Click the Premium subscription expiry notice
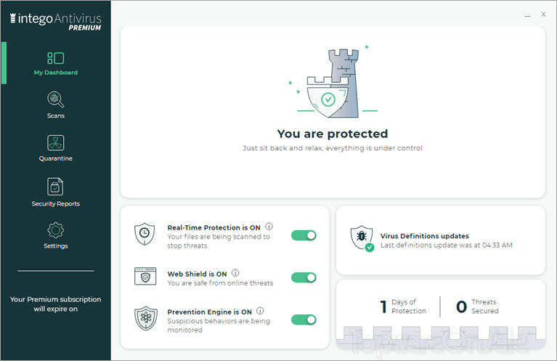This screenshot has height=361, width=557. click(x=56, y=304)
